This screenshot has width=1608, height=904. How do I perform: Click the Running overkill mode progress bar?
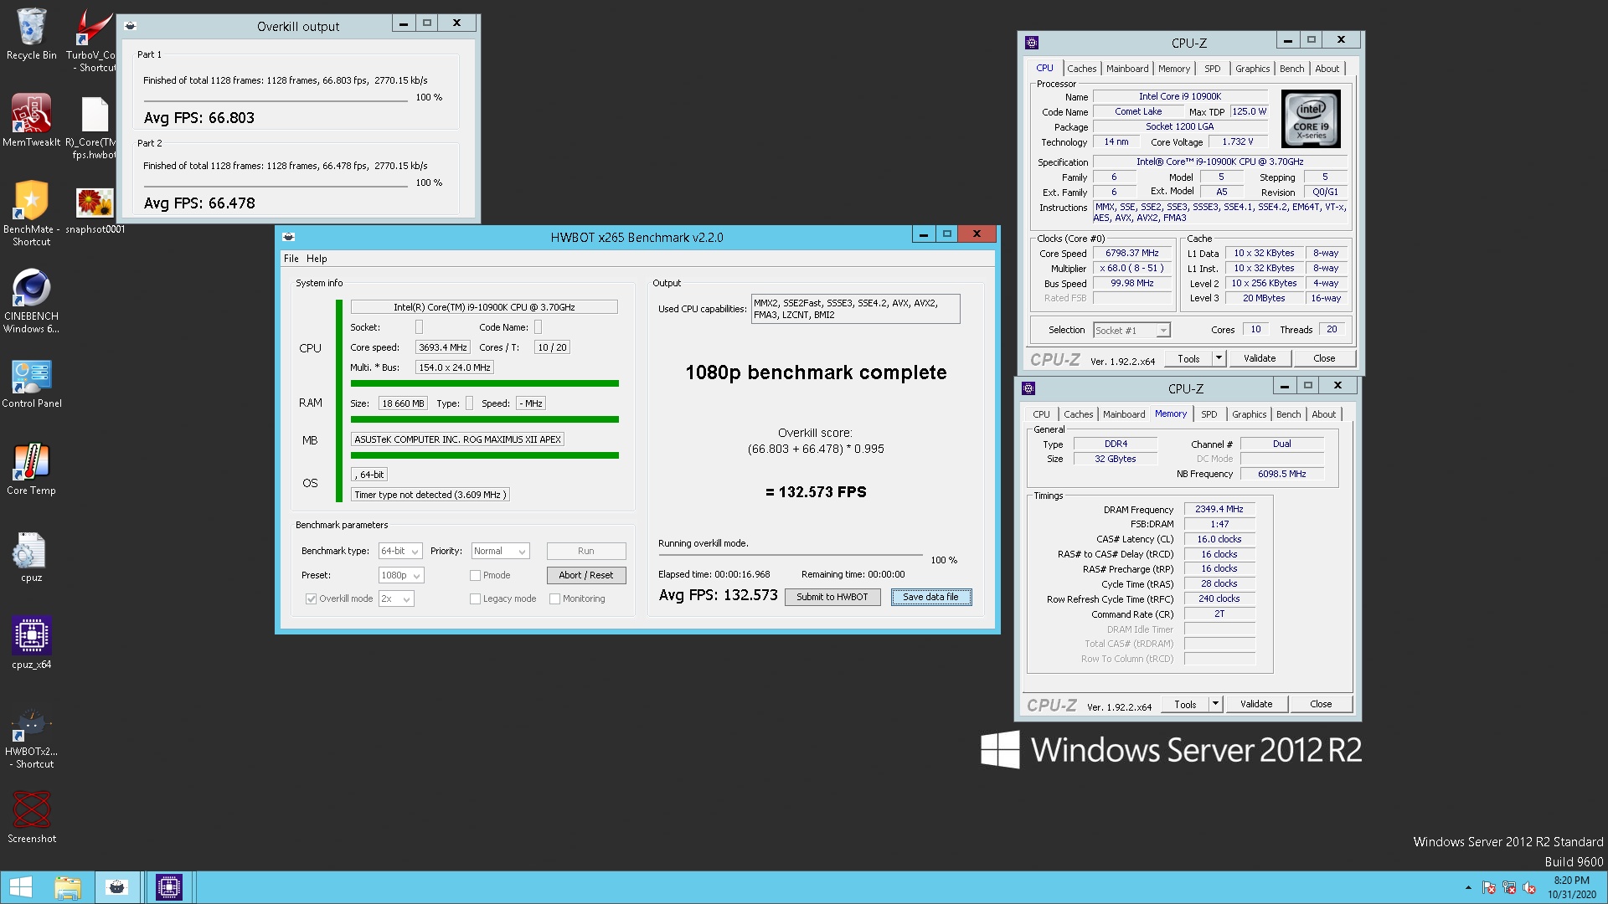(x=791, y=555)
